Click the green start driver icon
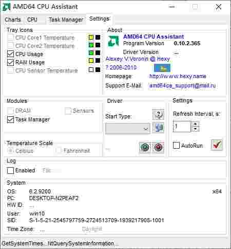Viewport: 231px width, 249px height. pos(145,147)
